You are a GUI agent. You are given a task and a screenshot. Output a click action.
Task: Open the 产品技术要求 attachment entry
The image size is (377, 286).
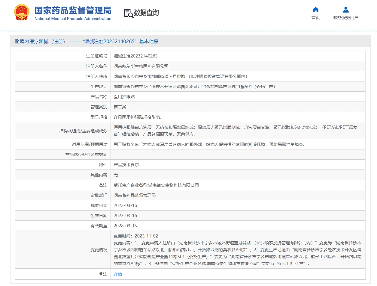(126, 165)
